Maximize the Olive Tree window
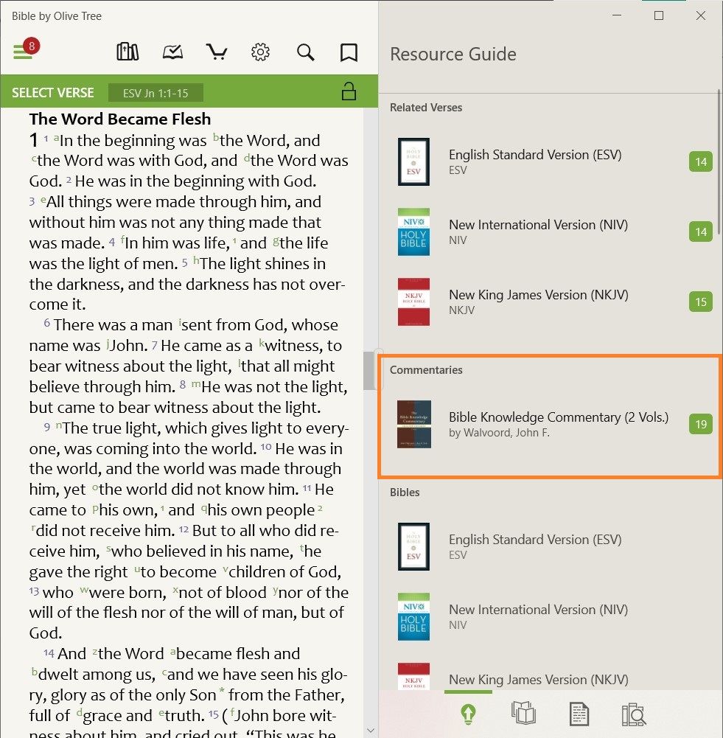 coord(659,15)
